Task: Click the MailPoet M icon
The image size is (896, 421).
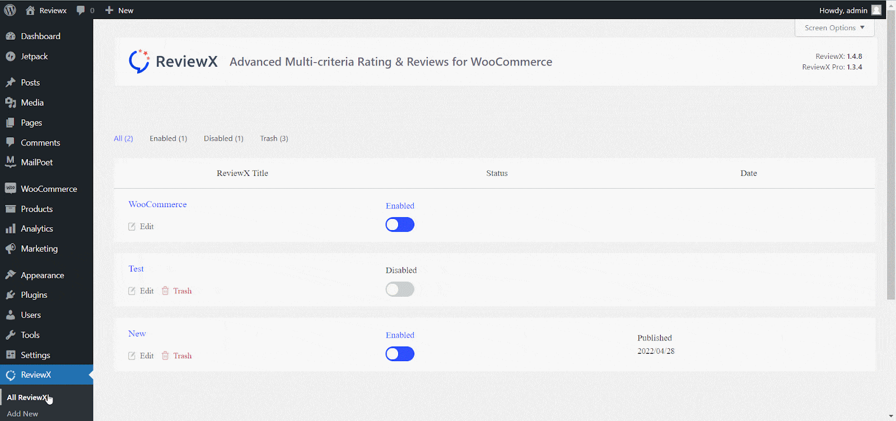Action: coord(10,162)
